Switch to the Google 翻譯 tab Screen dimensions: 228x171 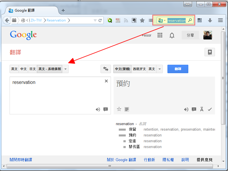[32, 10]
